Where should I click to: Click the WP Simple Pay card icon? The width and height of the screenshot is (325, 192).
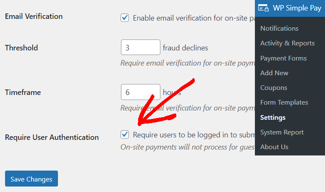tap(263, 8)
